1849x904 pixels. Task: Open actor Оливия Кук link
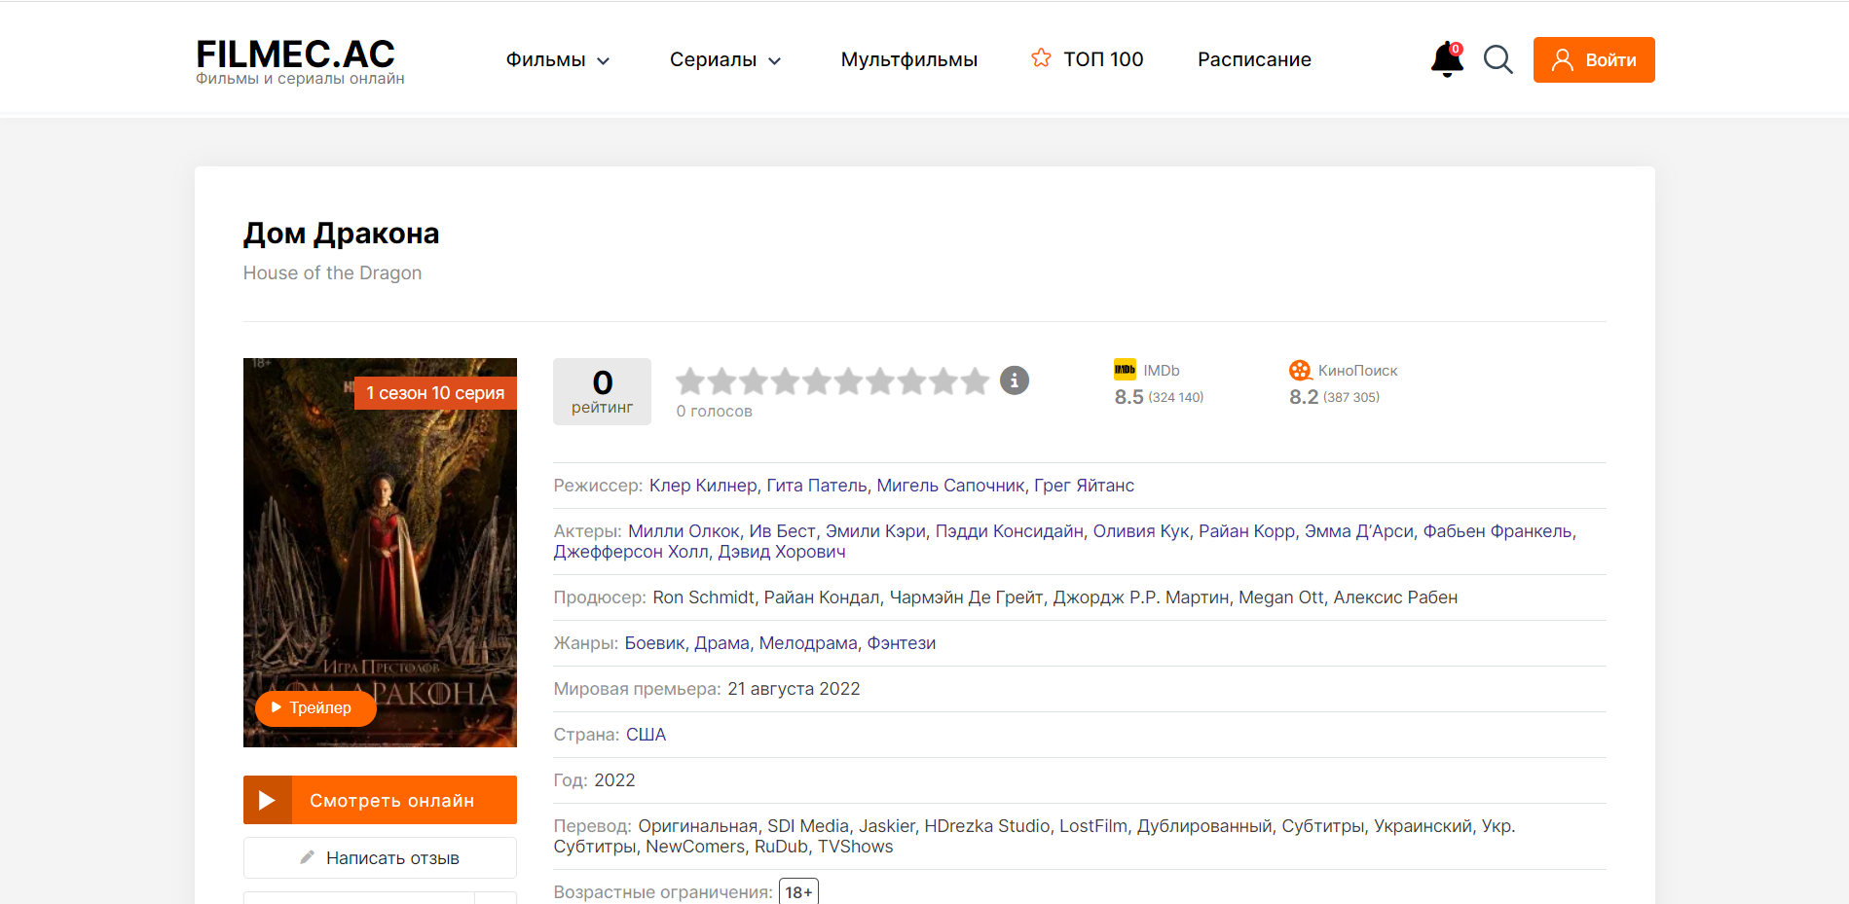point(1141,531)
